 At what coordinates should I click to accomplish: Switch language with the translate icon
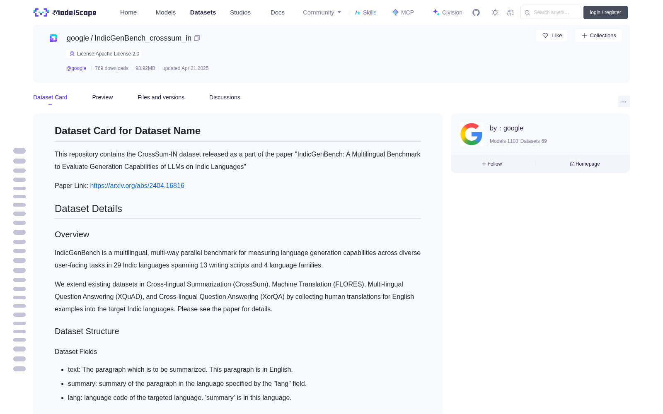tap(510, 12)
